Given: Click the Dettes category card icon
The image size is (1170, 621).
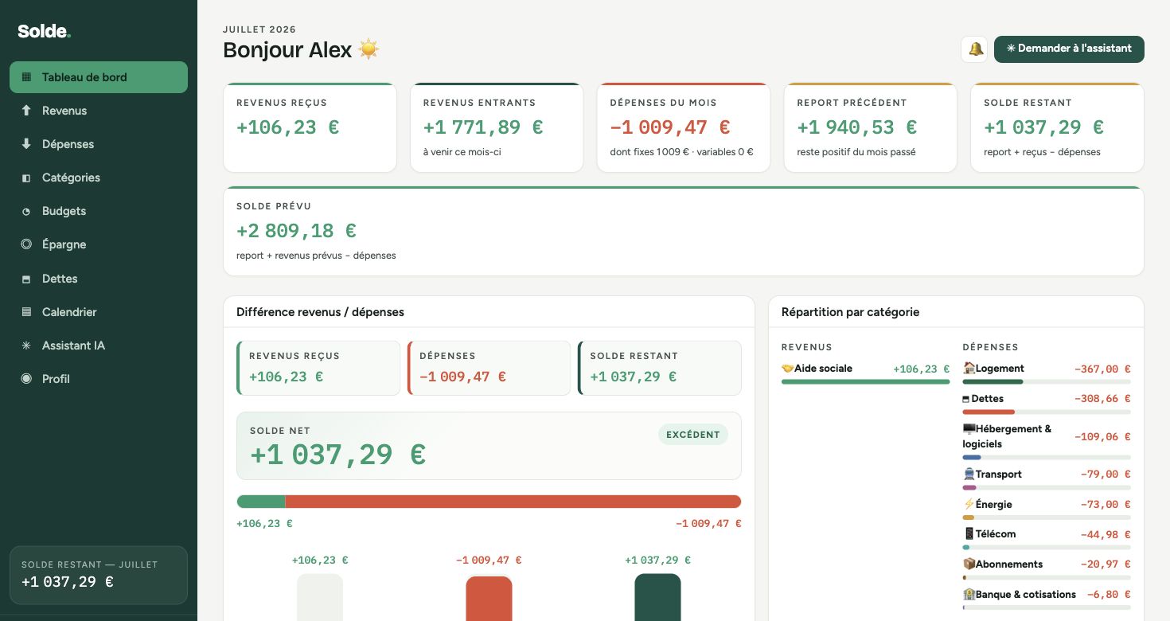Looking at the screenshot, I should [966, 399].
